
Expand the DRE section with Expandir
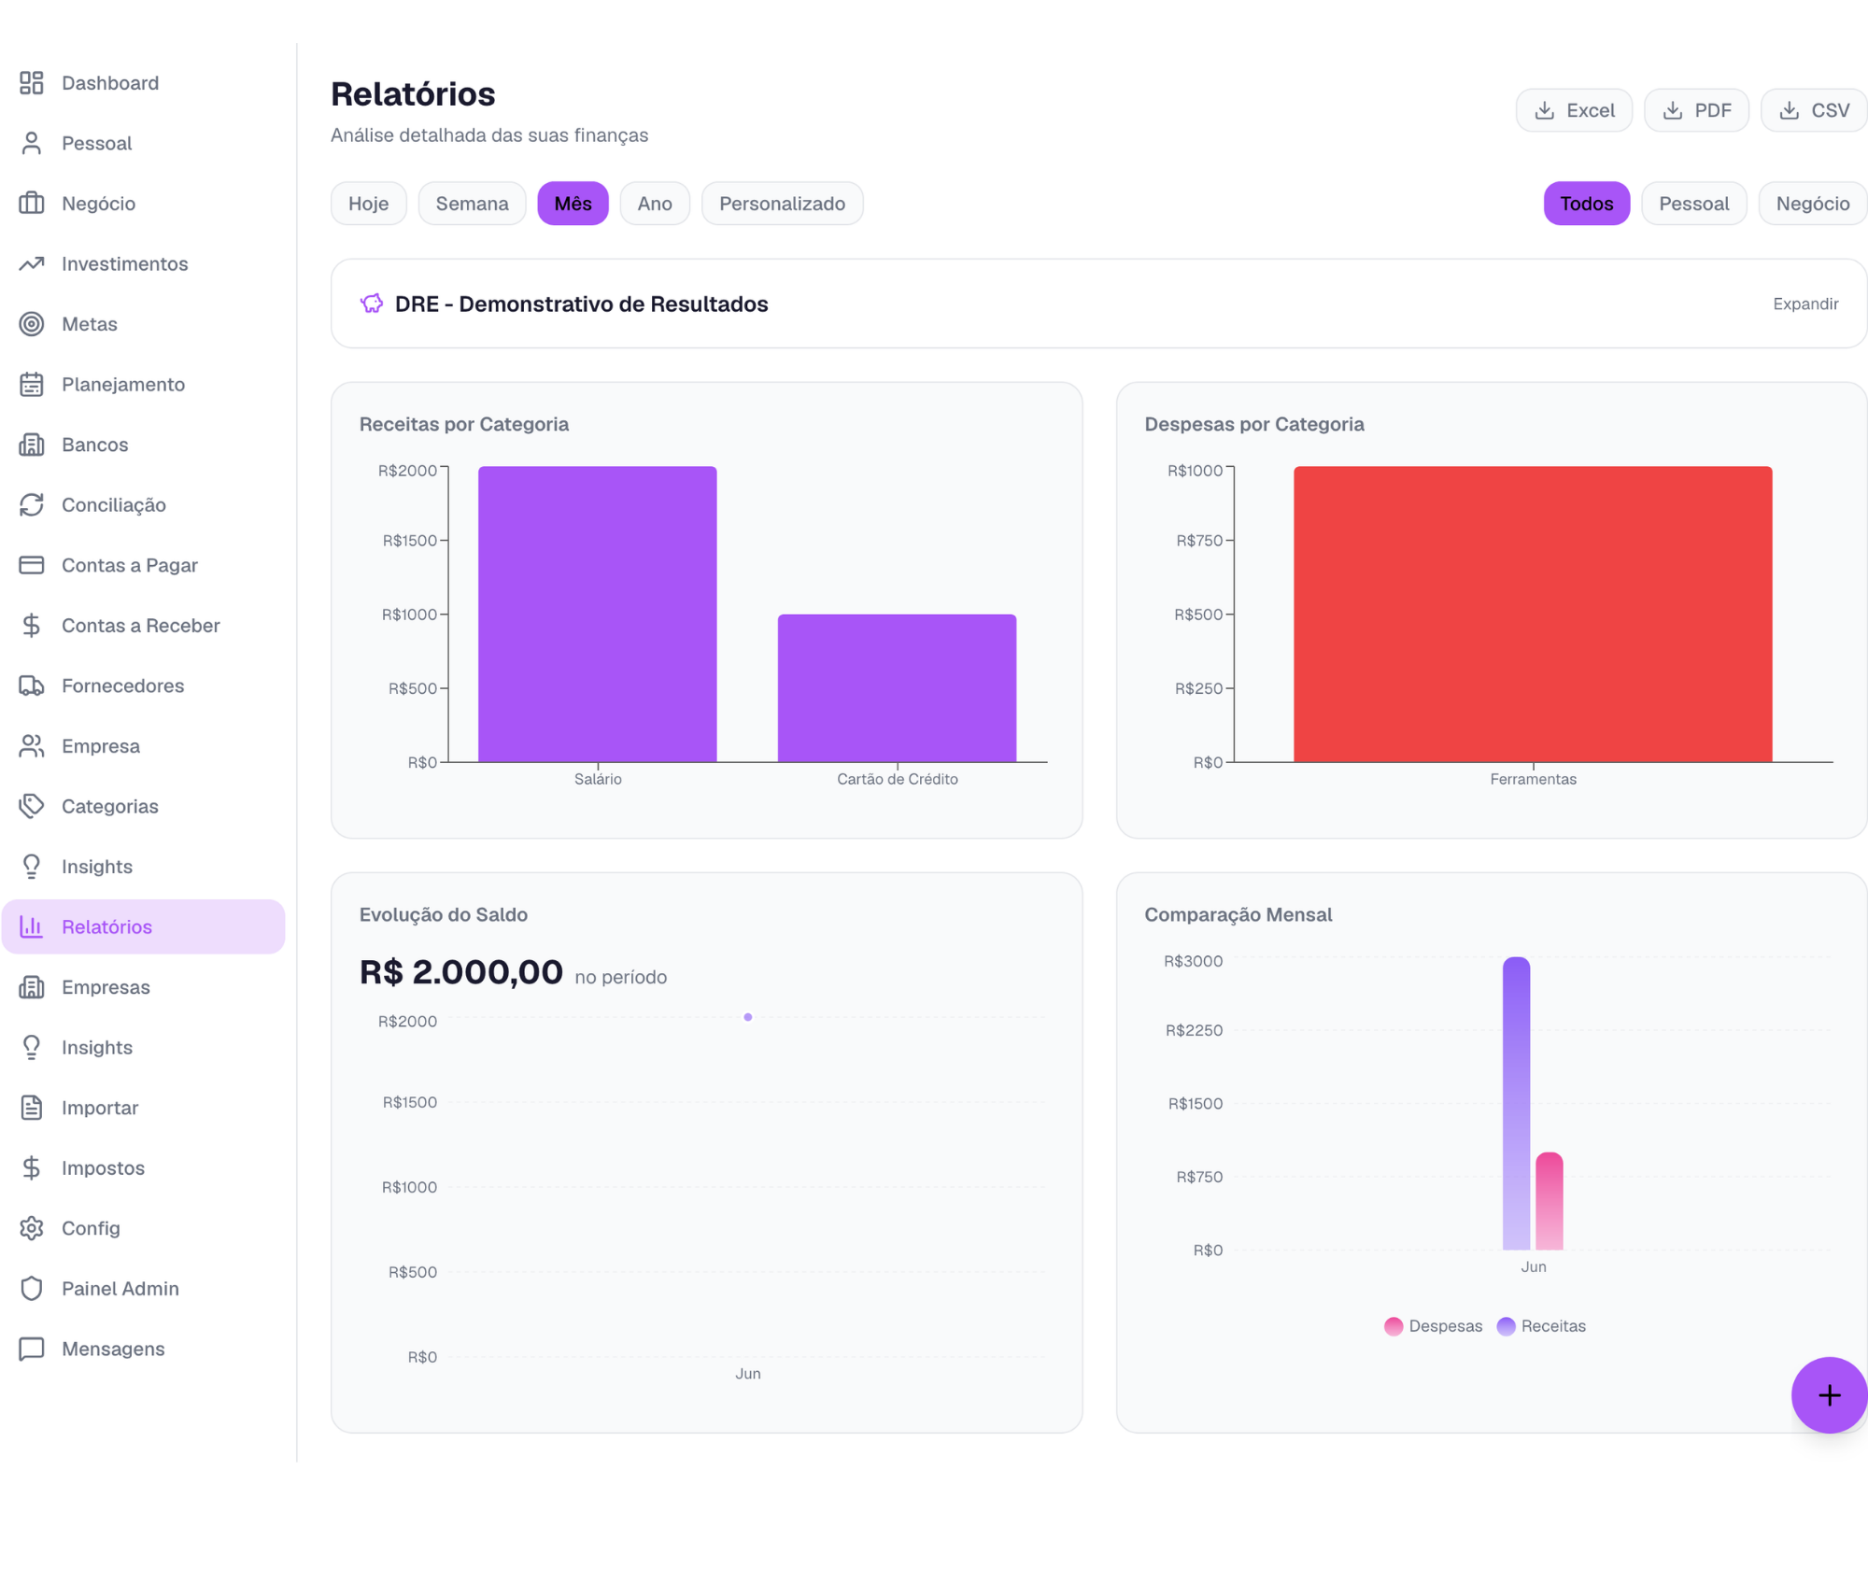pyautogui.click(x=1805, y=304)
